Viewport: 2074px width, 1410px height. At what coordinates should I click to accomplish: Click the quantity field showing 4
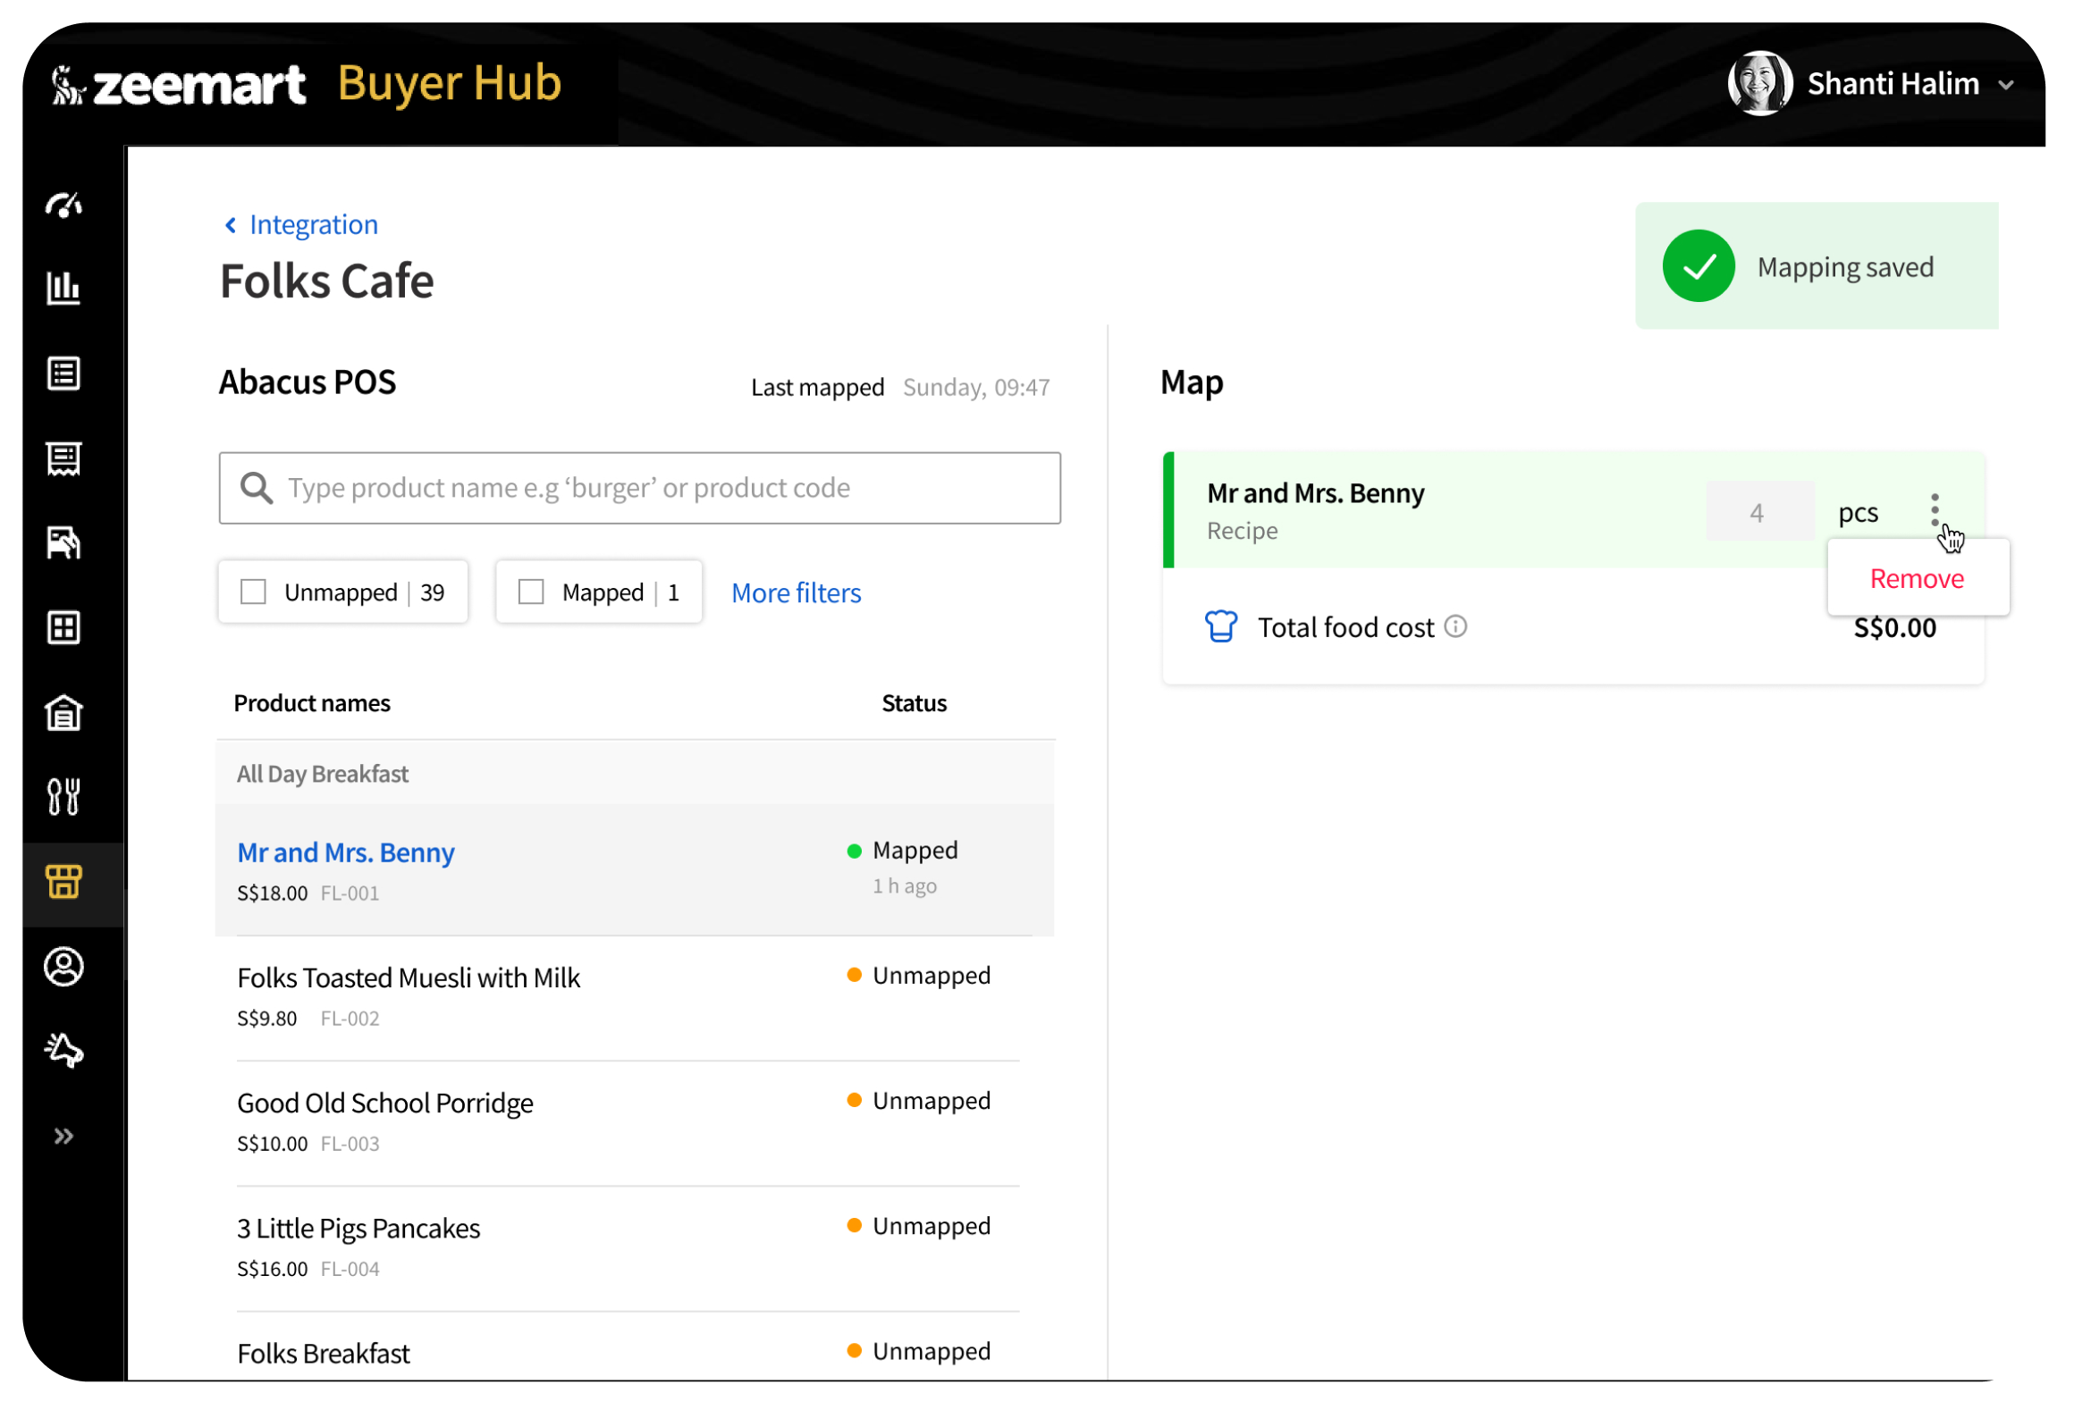pos(1759,512)
